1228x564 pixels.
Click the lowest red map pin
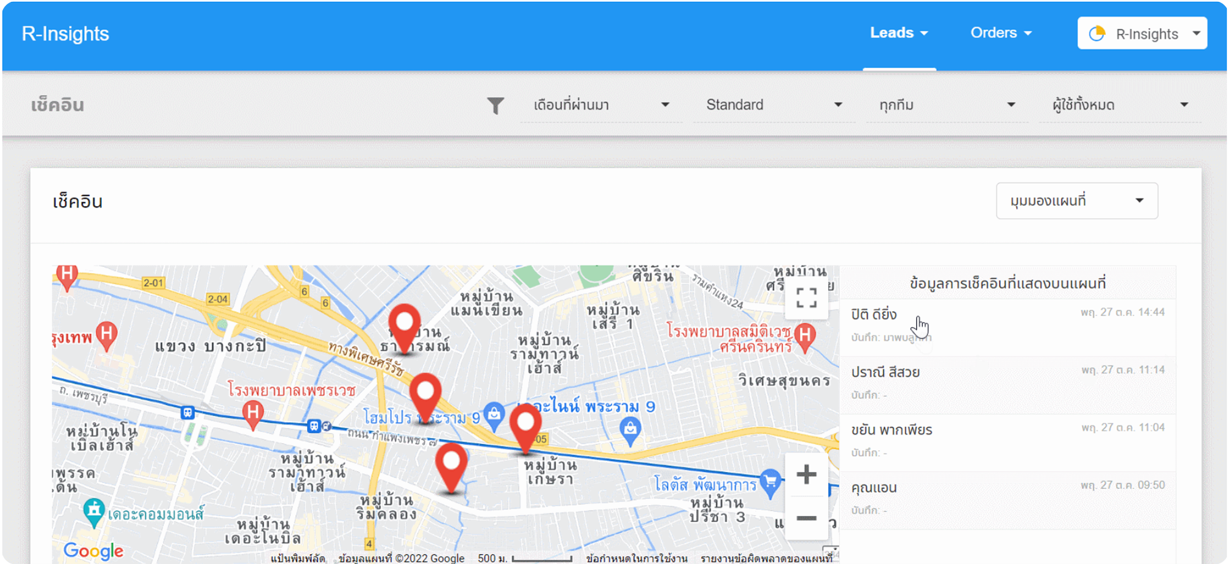pyautogui.click(x=451, y=466)
